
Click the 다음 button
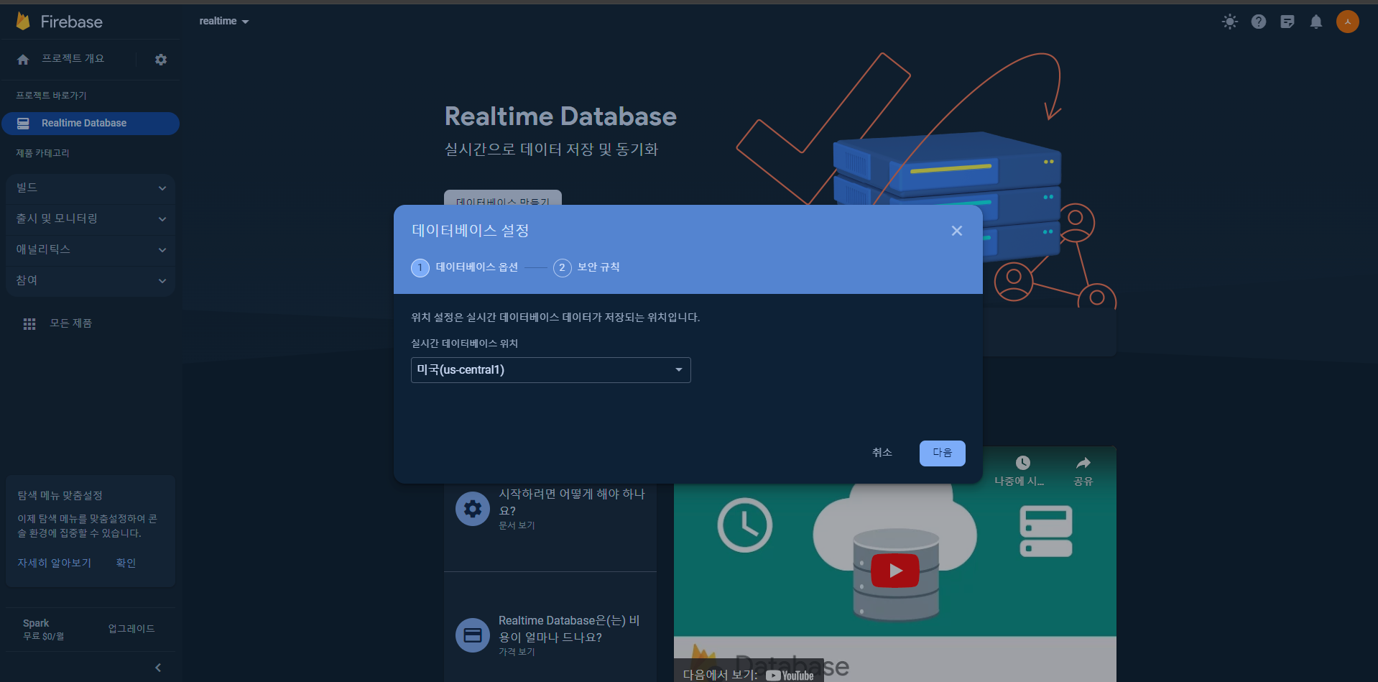(943, 453)
